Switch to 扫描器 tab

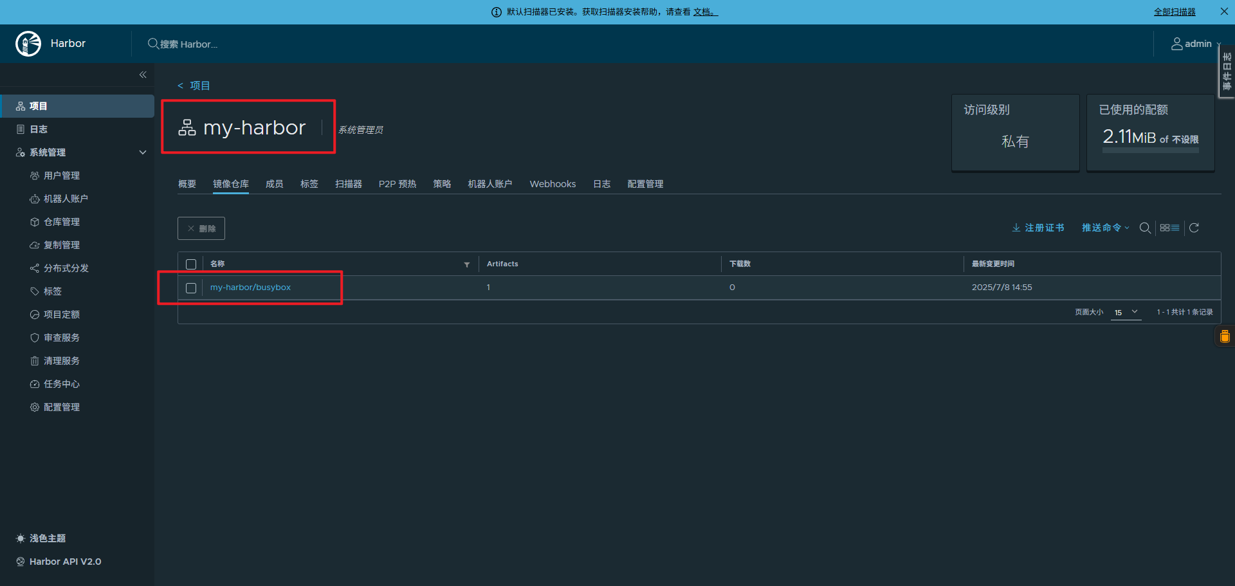coord(349,184)
